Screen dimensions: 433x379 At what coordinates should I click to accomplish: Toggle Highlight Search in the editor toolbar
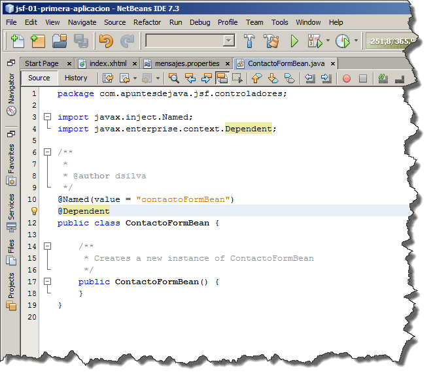[222, 78]
